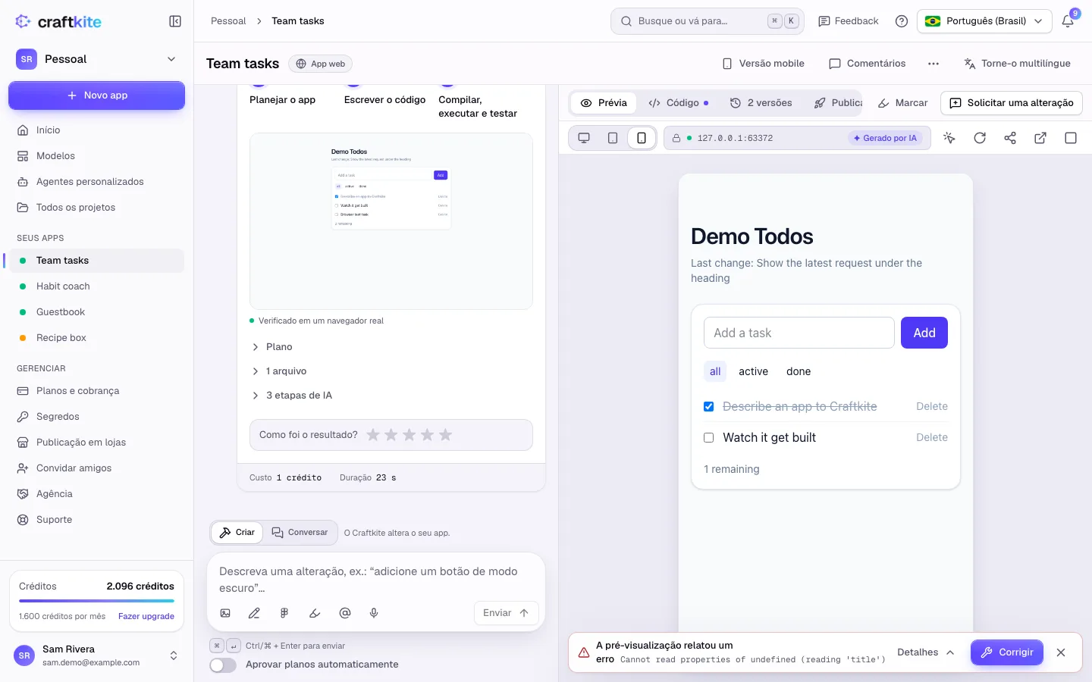Attach an image in the prompt box

click(x=225, y=613)
